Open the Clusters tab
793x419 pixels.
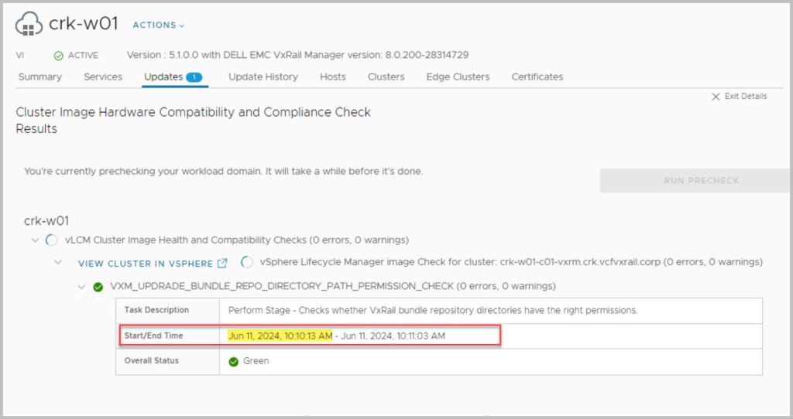click(x=386, y=77)
